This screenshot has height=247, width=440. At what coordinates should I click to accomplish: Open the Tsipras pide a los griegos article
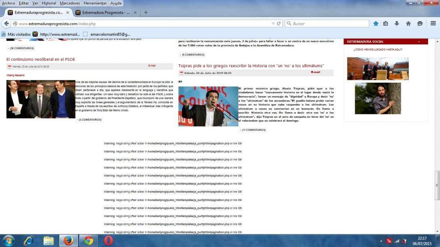[251, 66]
